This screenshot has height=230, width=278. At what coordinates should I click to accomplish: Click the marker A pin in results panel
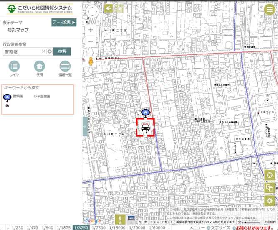click(7, 98)
